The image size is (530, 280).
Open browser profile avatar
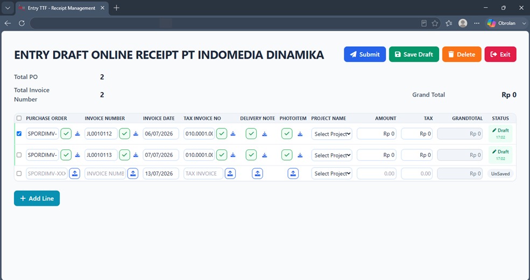[x=463, y=23]
